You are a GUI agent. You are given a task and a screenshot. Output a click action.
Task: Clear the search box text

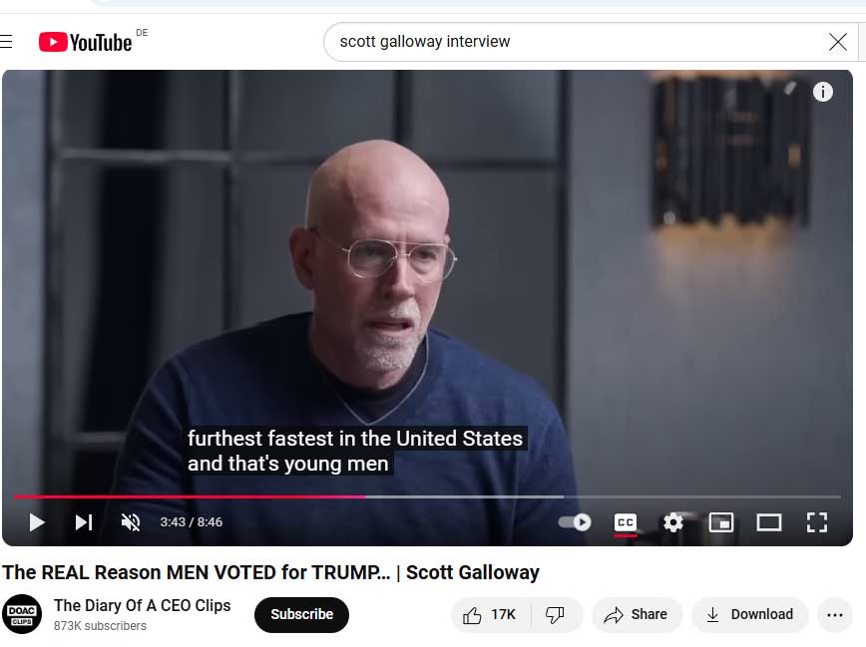point(837,42)
